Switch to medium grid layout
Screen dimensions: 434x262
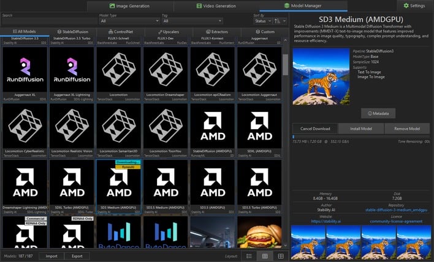[x=265, y=256]
